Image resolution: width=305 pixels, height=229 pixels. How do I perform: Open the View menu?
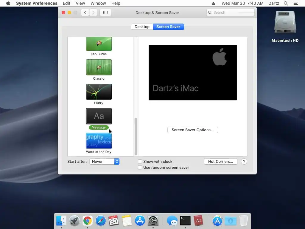tap(80, 3)
